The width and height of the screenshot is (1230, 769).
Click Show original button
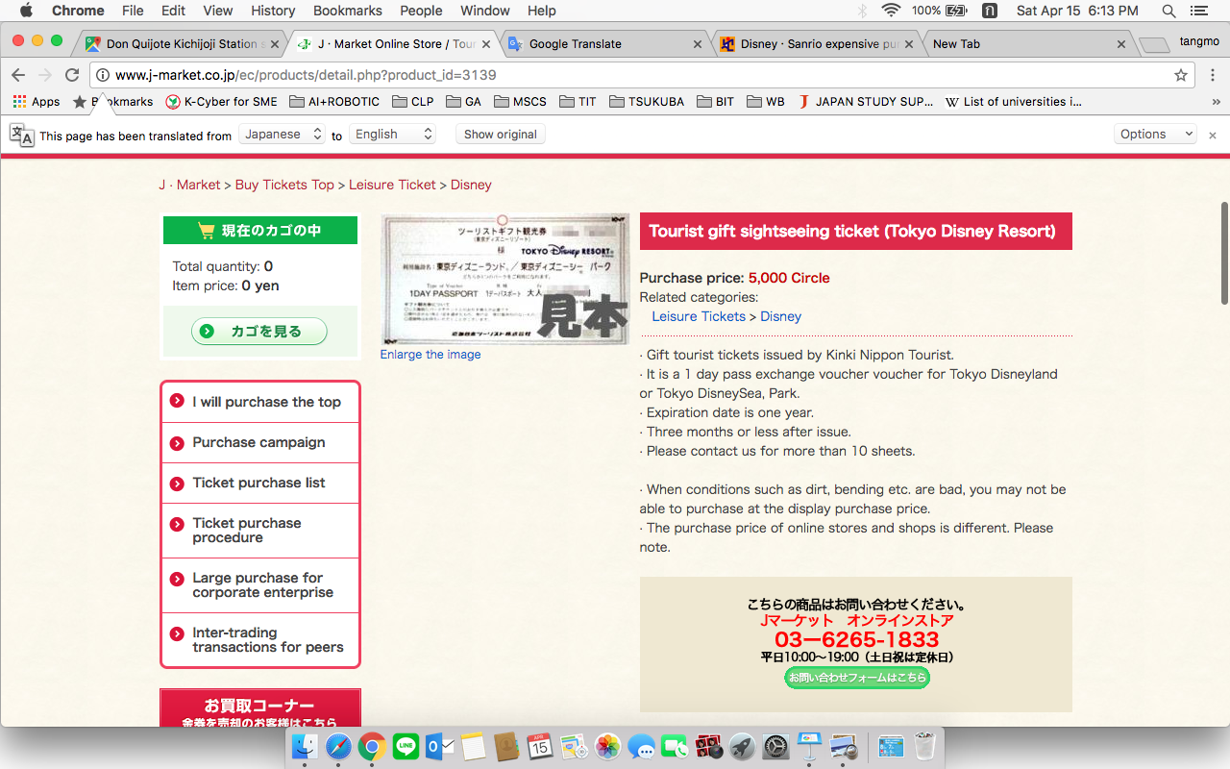(x=501, y=135)
